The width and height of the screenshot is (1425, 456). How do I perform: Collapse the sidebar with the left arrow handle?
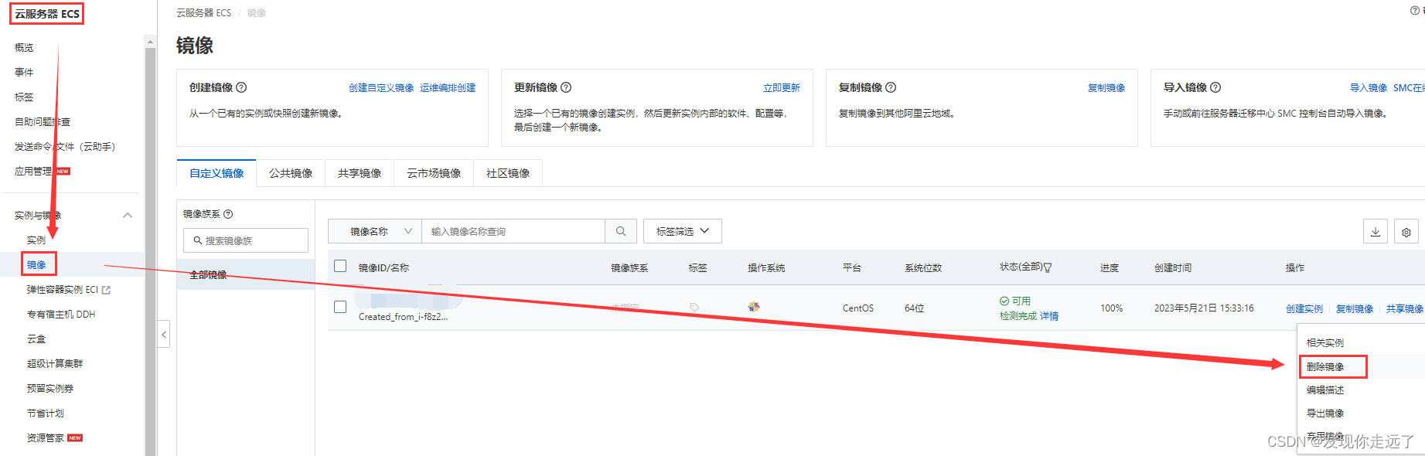point(164,335)
